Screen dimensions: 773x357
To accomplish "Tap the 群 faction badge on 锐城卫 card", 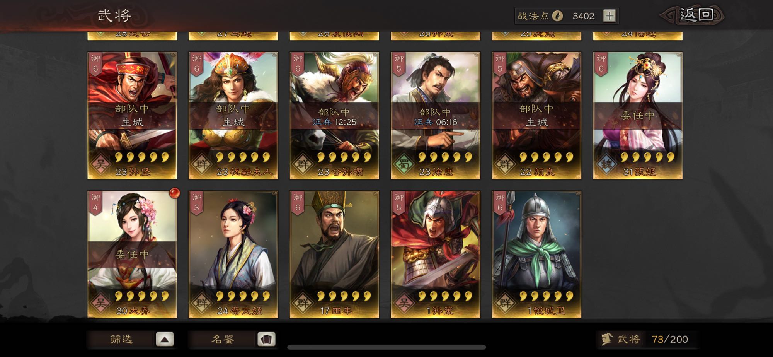I will [x=505, y=302].
